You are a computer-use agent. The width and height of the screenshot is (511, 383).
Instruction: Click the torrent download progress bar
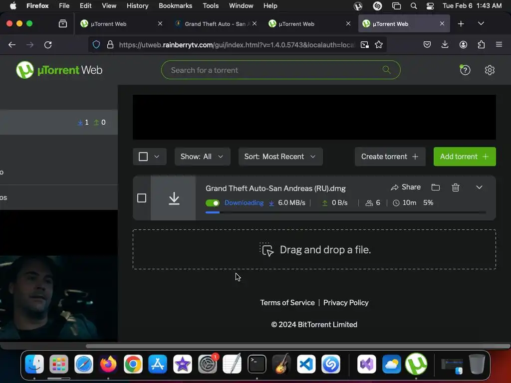click(345, 212)
